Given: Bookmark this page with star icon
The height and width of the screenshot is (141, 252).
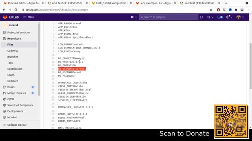Looking at the screenshot, I should (211, 10).
